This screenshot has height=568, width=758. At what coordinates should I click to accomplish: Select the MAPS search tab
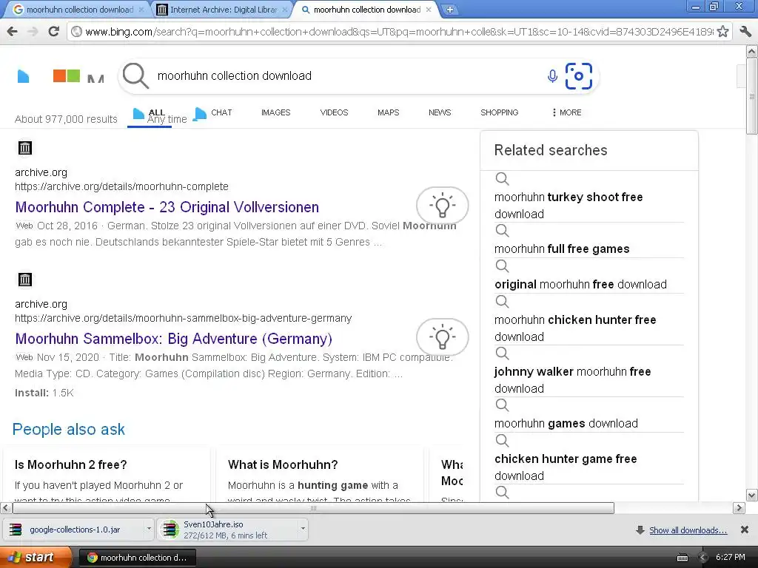coord(388,112)
